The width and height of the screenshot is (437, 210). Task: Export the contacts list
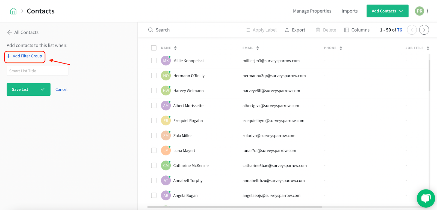click(295, 30)
